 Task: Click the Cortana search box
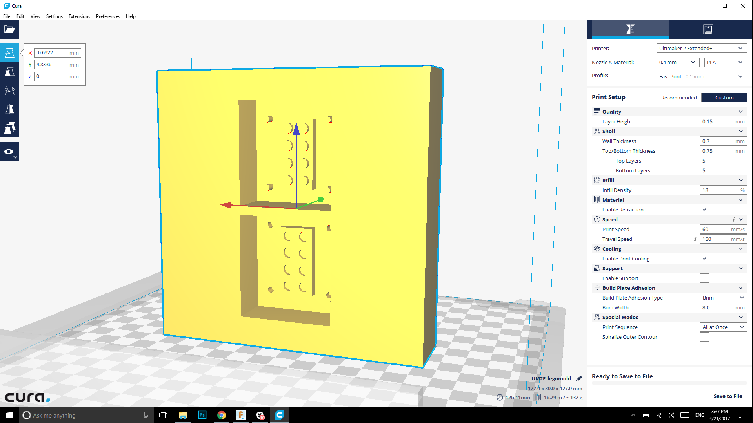86,415
